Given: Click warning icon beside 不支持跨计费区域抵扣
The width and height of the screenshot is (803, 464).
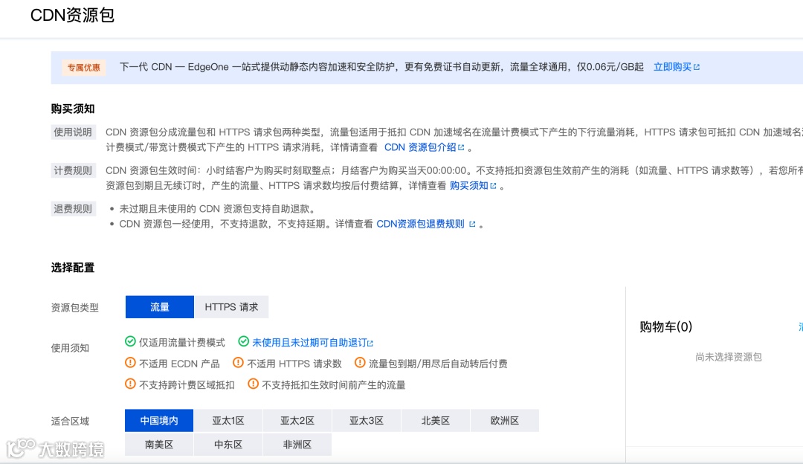Looking at the screenshot, I should tap(131, 384).
